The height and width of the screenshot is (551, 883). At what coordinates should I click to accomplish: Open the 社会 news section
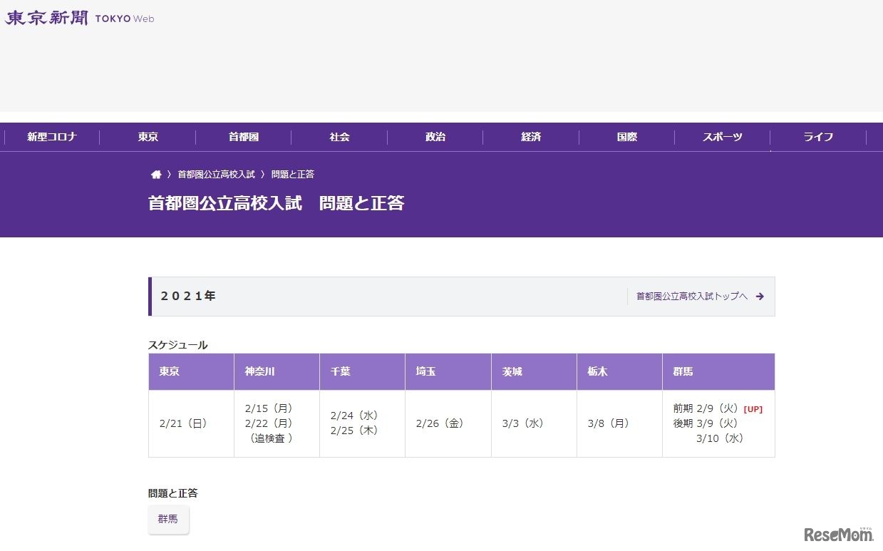[339, 137]
